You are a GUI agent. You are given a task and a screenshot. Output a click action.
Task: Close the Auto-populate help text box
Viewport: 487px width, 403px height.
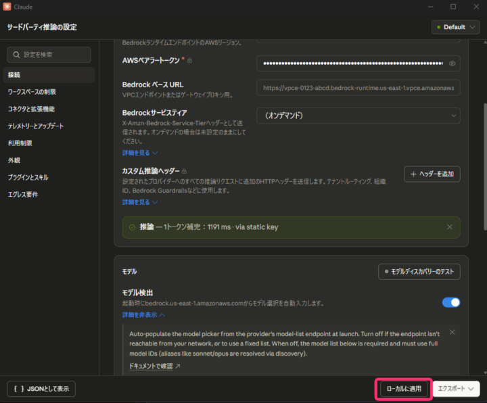[452, 332]
